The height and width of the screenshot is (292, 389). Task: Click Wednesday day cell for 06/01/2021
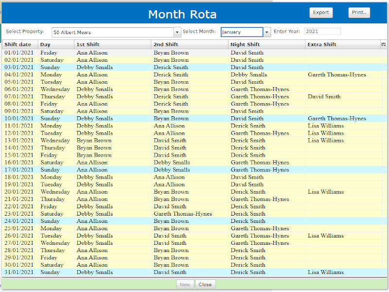coord(55,90)
